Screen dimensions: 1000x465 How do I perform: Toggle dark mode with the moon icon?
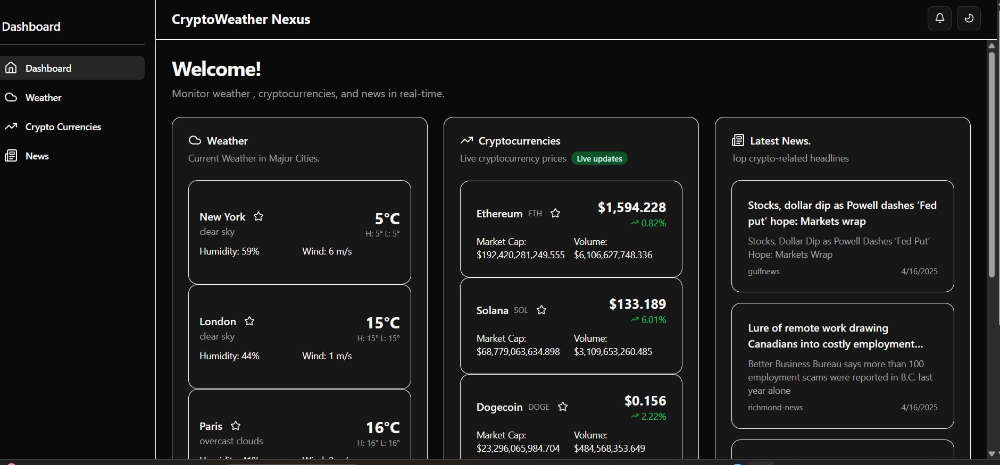pyautogui.click(x=969, y=19)
